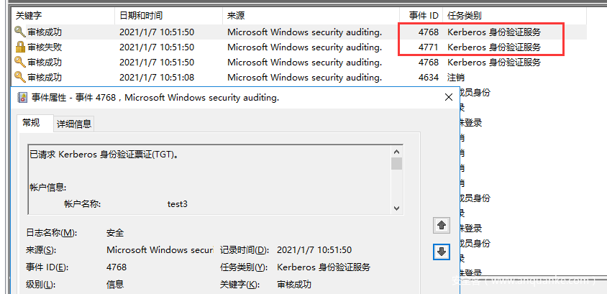This screenshot has height=294, width=607.
Task: Click the description scrollbar thumb
Action: point(396,163)
